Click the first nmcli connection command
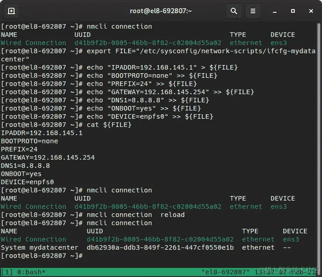Image resolution: width=322 pixels, height=277 pixels. (x=119, y=26)
